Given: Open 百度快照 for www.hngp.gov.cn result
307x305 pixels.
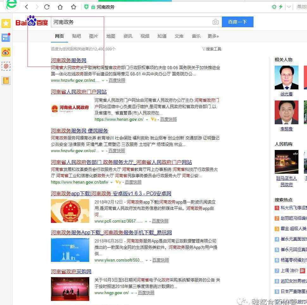Looking at the screenshot, I should [146, 293].
